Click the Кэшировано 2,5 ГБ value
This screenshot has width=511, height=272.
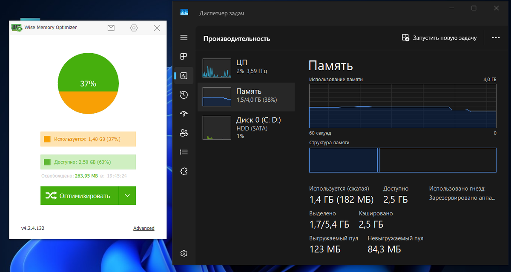[x=372, y=224]
